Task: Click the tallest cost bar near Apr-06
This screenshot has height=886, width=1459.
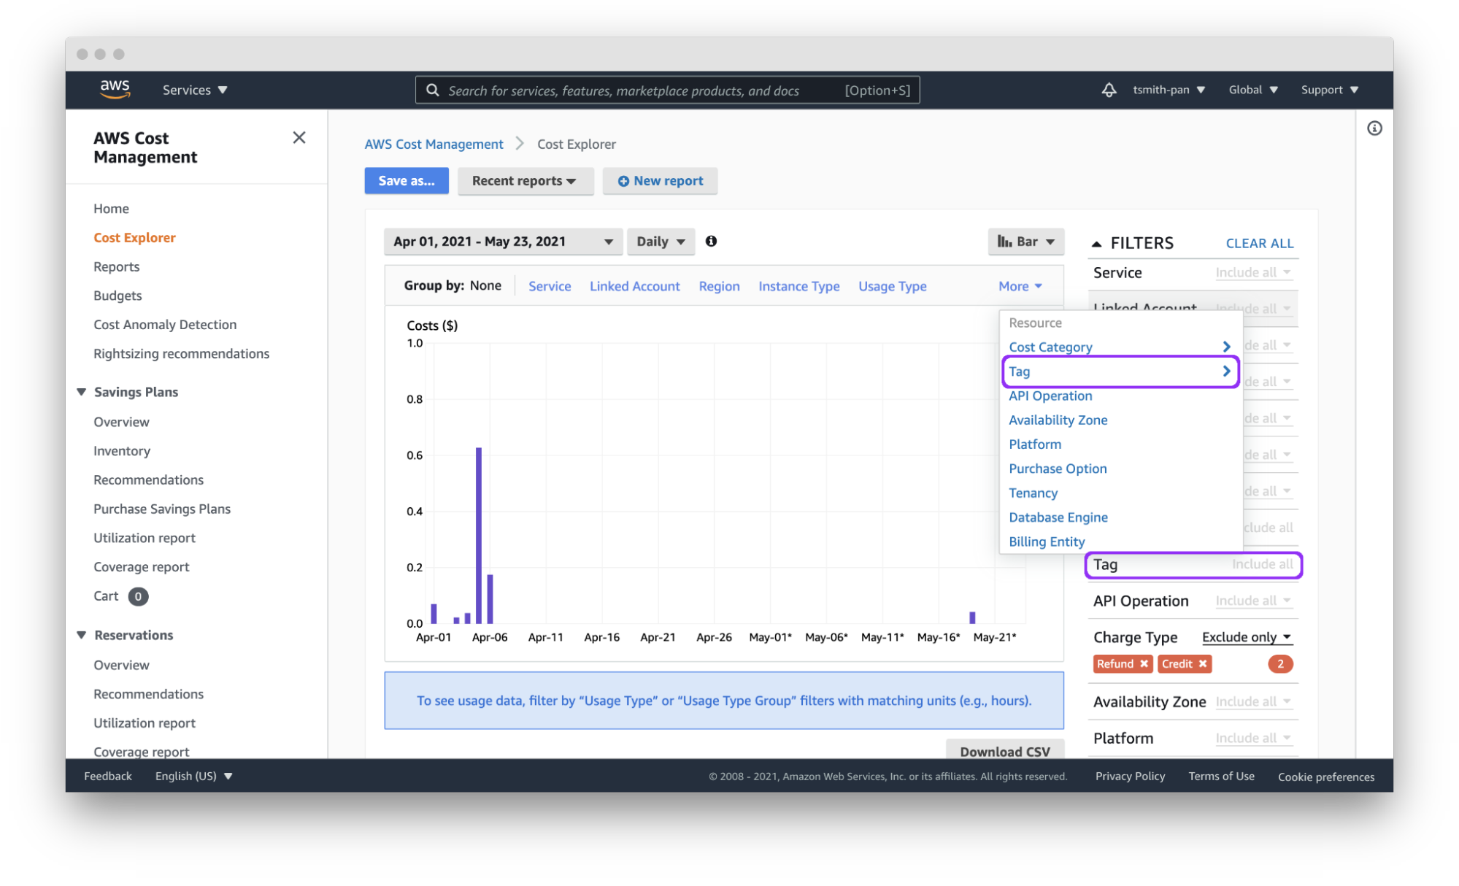Action: tap(478, 535)
